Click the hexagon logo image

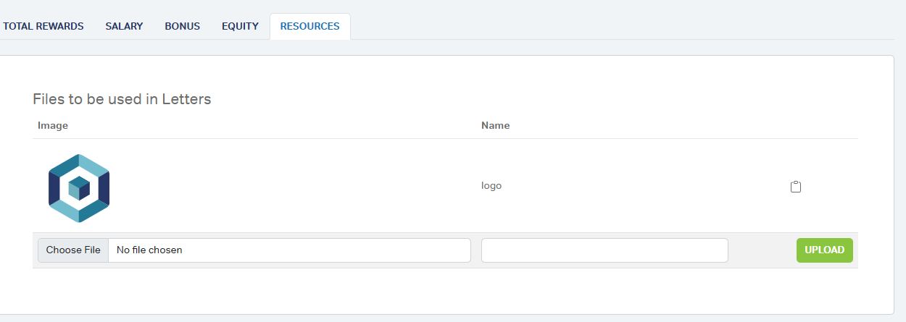point(78,187)
